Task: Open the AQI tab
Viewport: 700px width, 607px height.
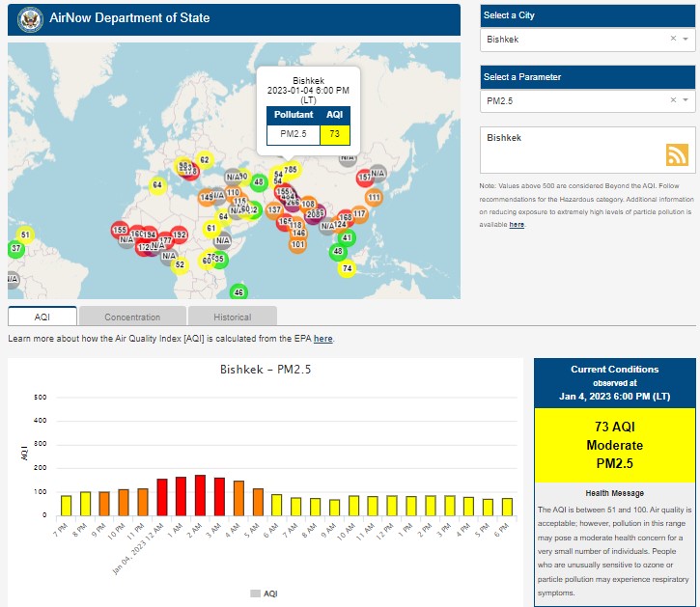Action: click(42, 317)
